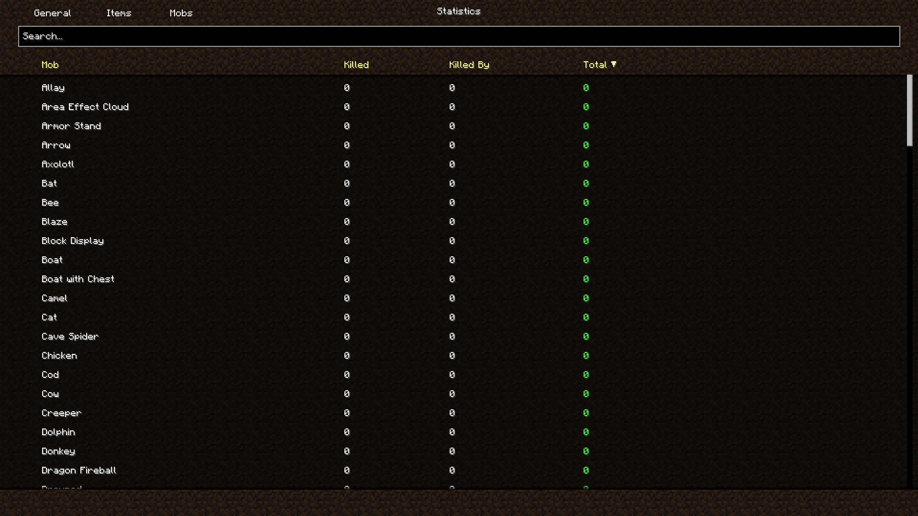918x516 pixels.
Task: Click the Killed By value for Boat
Action: coord(452,260)
